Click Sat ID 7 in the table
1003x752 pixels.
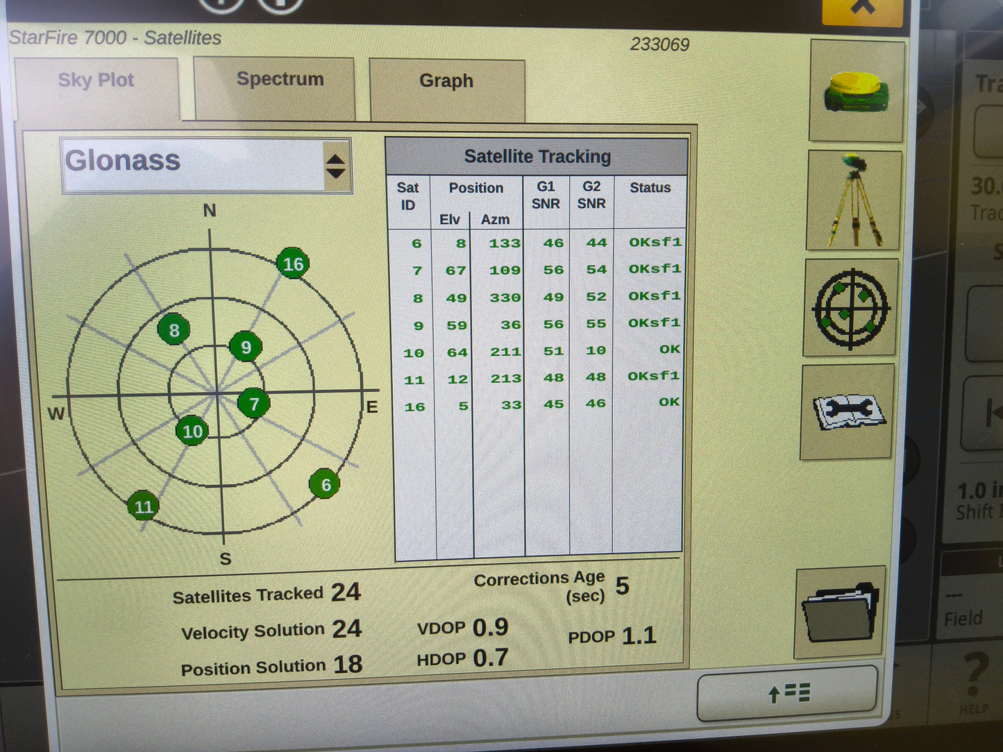(417, 271)
